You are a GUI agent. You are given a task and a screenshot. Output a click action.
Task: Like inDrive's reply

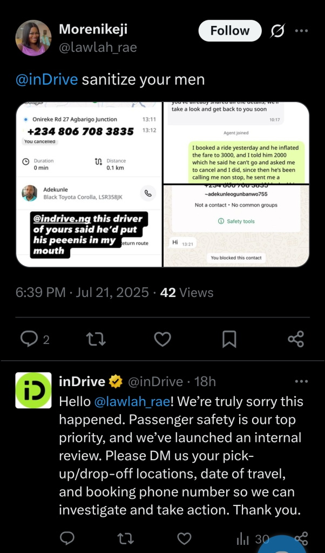coord(184,538)
